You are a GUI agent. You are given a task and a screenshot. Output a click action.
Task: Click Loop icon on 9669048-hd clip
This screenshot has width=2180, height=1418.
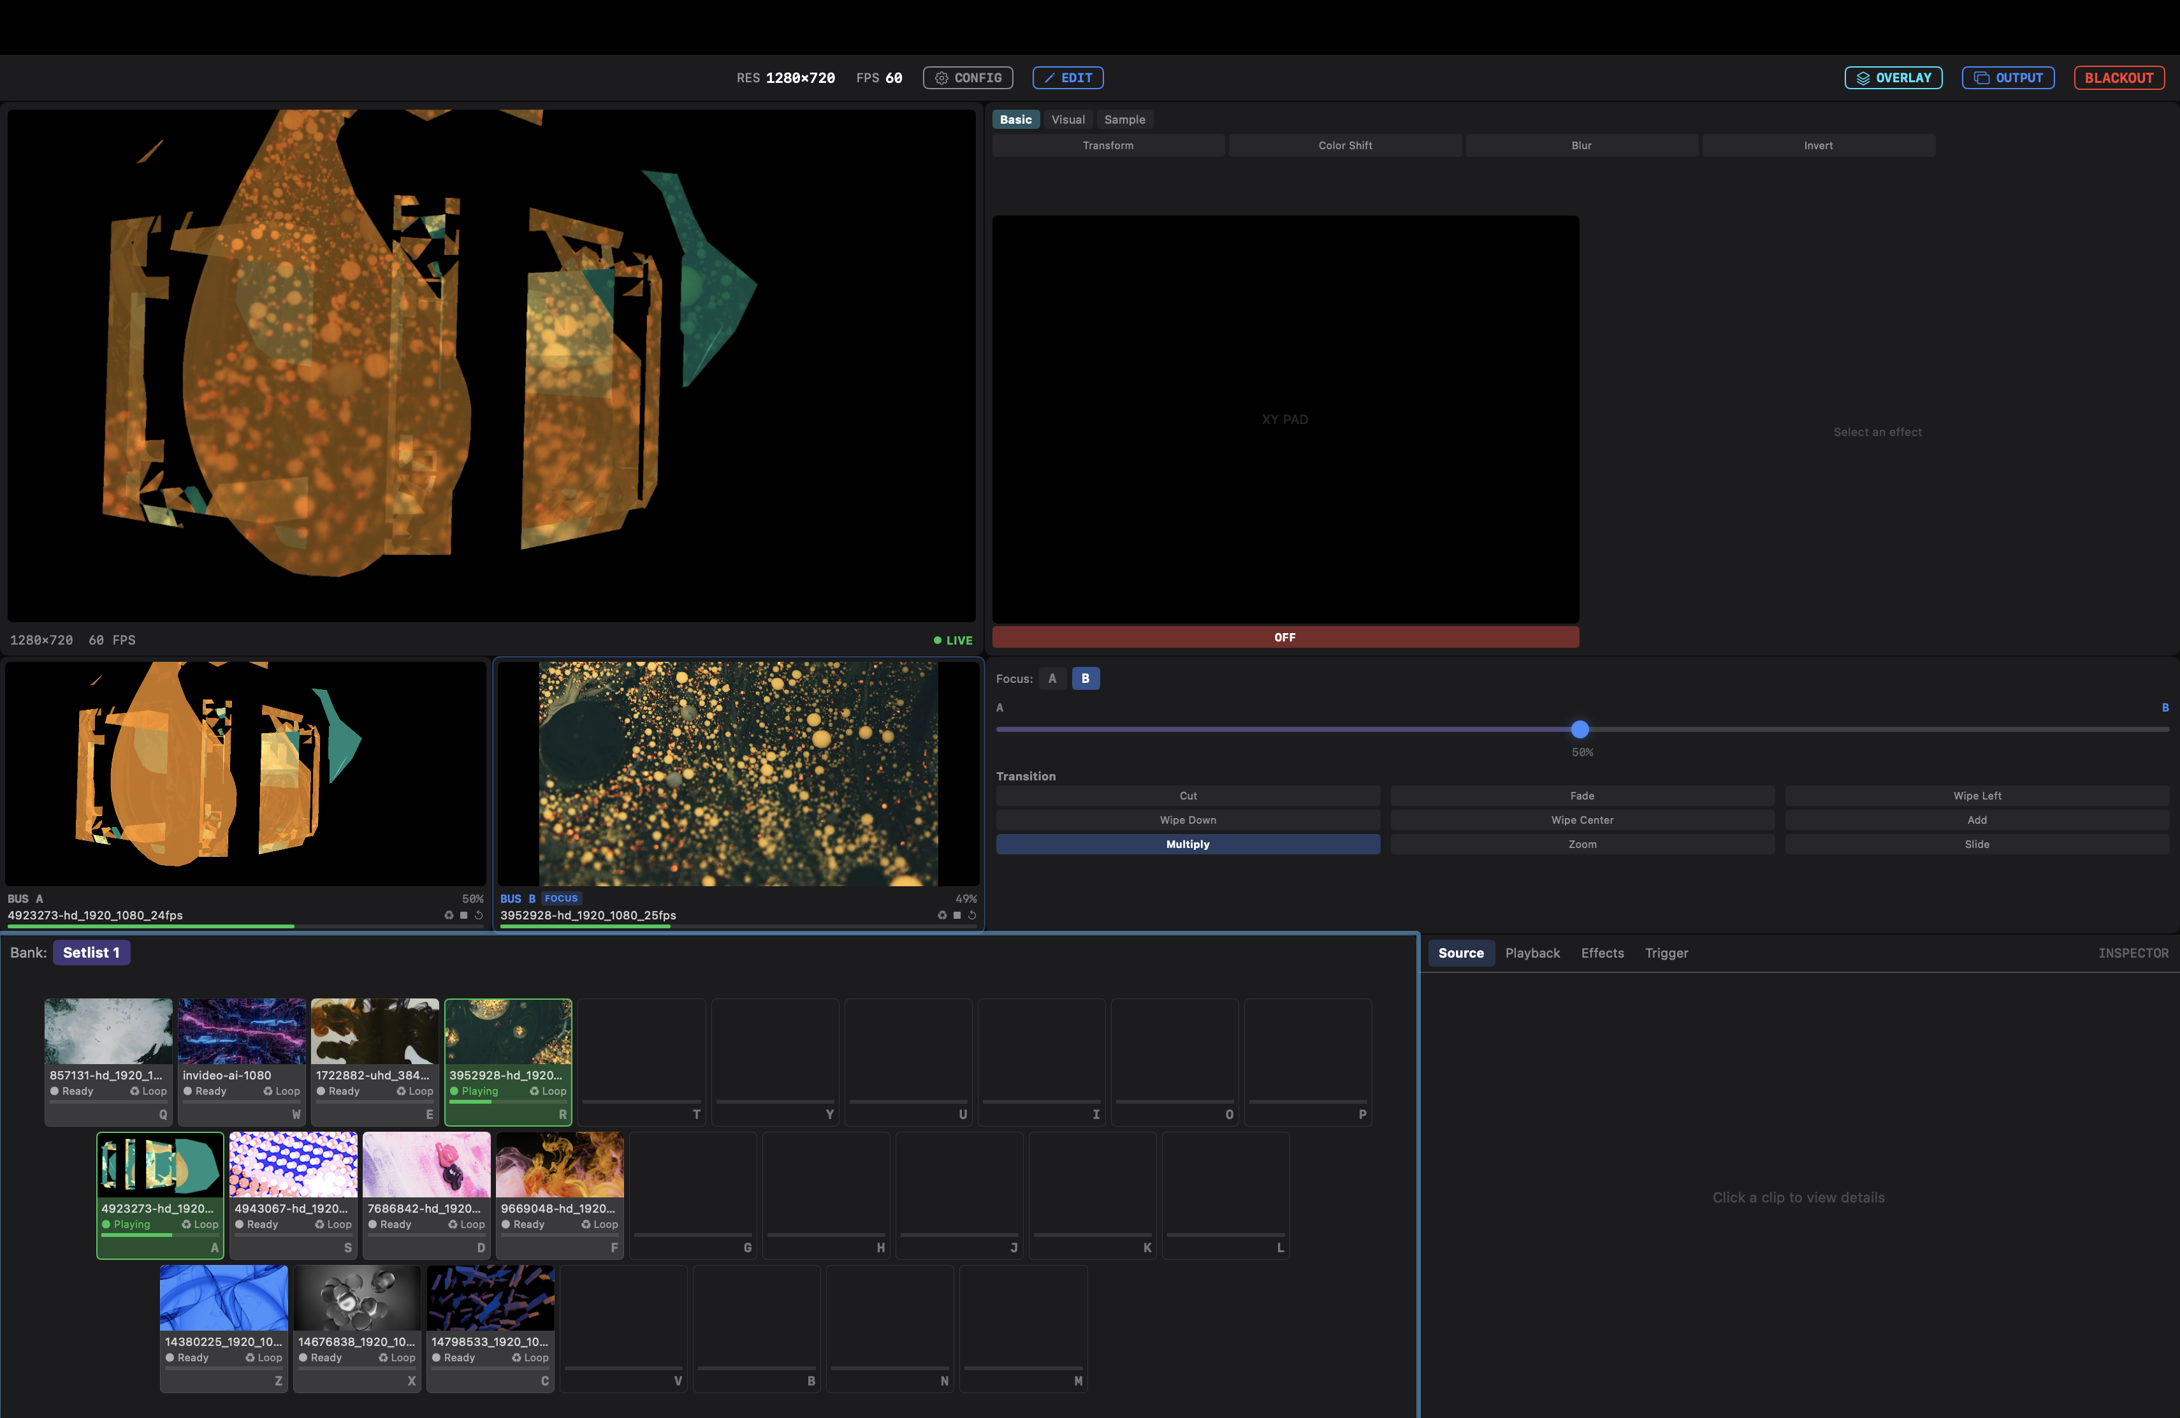click(586, 1225)
